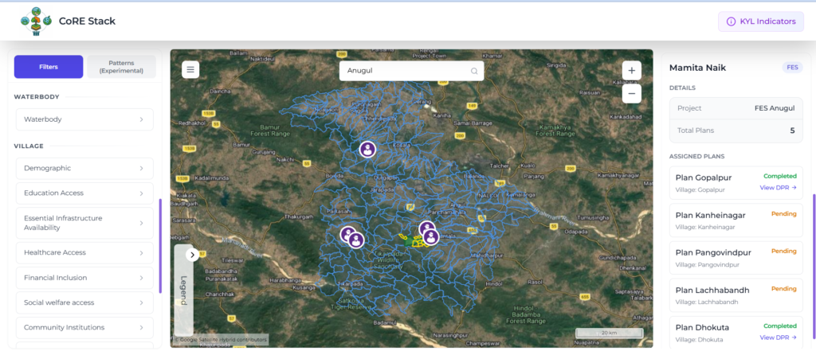Expand the Waterbody filter

(84, 119)
